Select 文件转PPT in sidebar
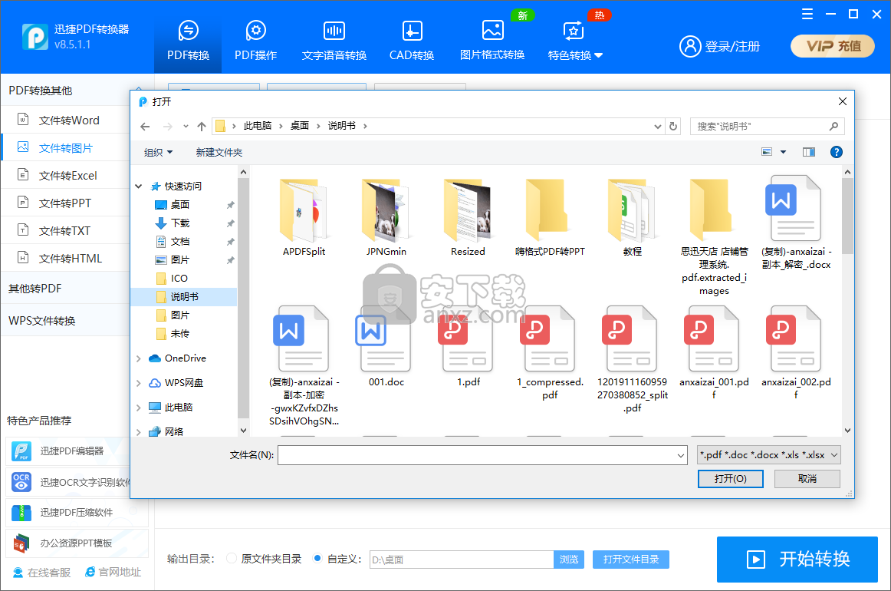The width and height of the screenshot is (891, 591). pos(66,203)
